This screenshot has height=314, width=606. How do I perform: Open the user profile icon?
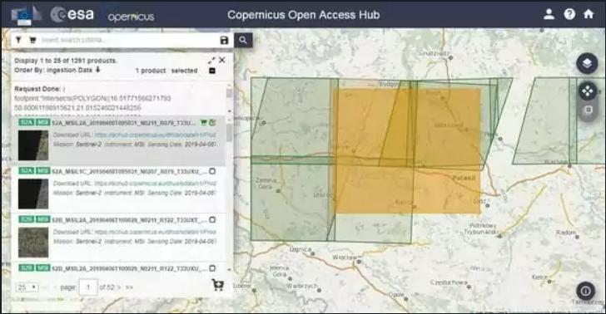coord(549,15)
